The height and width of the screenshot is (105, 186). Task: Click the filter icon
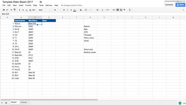point(125,10)
